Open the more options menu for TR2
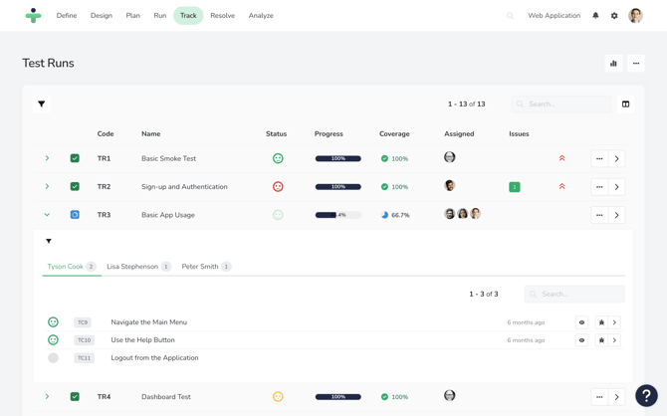Viewport: 667px width, 416px height. pyautogui.click(x=599, y=187)
